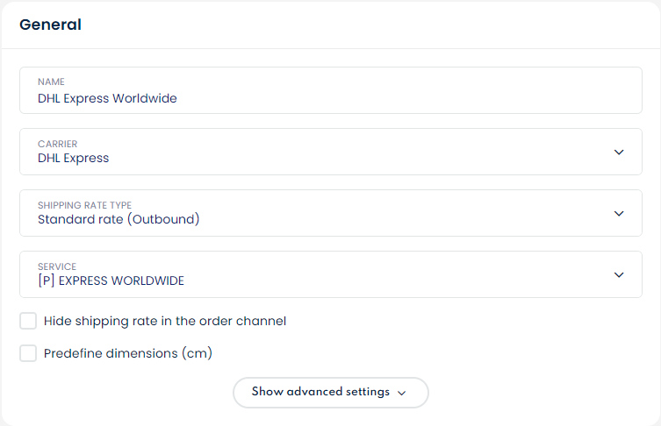Click the DHL Express Worldwide name text
Image resolution: width=661 pixels, height=426 pixels.
pyautogui.click(x=107, y=98)
